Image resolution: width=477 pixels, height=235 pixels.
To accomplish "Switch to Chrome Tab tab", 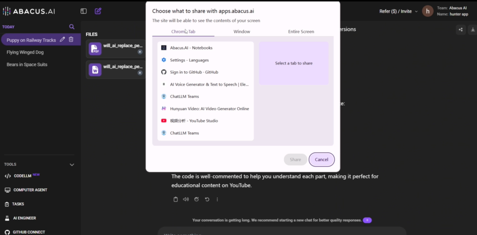I will point(183,32).
